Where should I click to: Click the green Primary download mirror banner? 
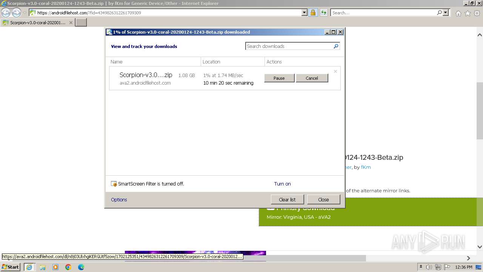tap(371, 212)
